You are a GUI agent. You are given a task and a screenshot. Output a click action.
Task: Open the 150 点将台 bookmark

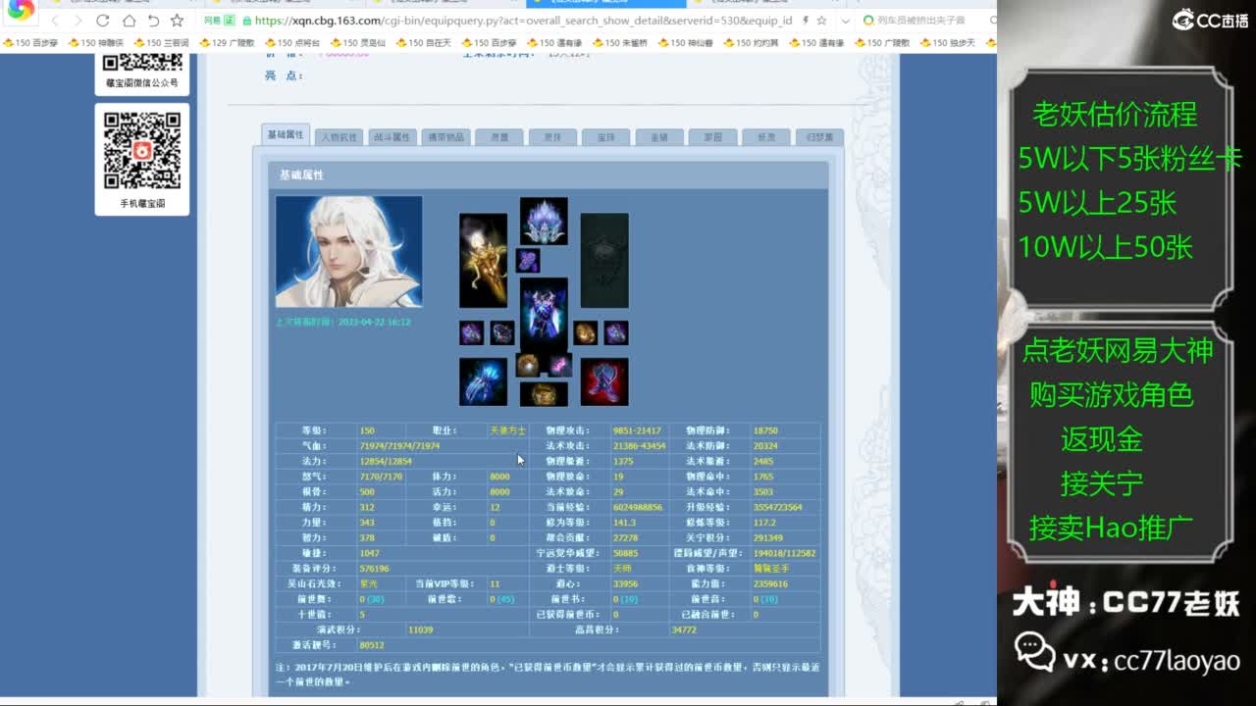[x=292, y=43]
